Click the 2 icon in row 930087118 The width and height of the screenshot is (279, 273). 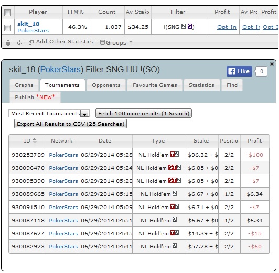click(175, 220)
